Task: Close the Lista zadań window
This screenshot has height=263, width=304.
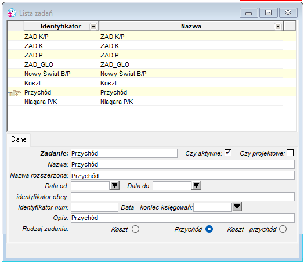Action: (288, 13)
